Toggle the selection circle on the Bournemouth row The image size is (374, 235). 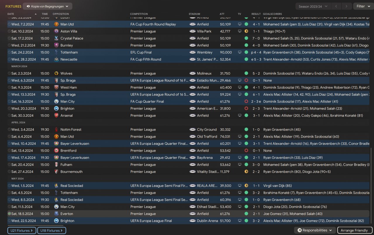(9, 172)
